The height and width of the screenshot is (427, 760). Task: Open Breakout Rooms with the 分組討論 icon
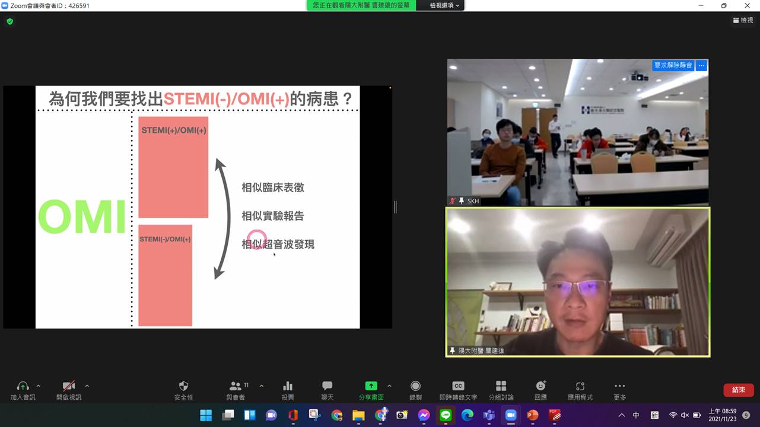point(501,385)
